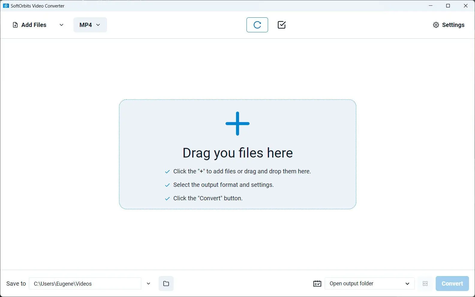This screenshot has height=297, width=475.
Task: Close the SoftOrbits Video Converter window
Action: [466, 6]
